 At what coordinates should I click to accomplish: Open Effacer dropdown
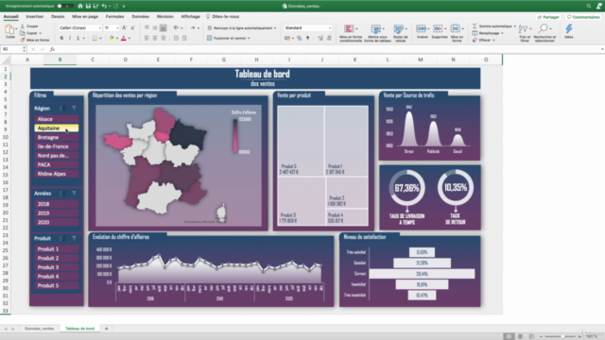tap(484, 40)
